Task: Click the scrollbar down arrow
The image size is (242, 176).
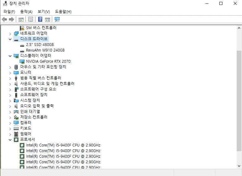Action: [x=239, y=166]
